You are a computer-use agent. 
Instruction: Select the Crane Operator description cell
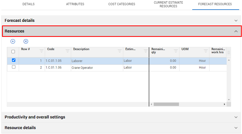tap(96, 68)
